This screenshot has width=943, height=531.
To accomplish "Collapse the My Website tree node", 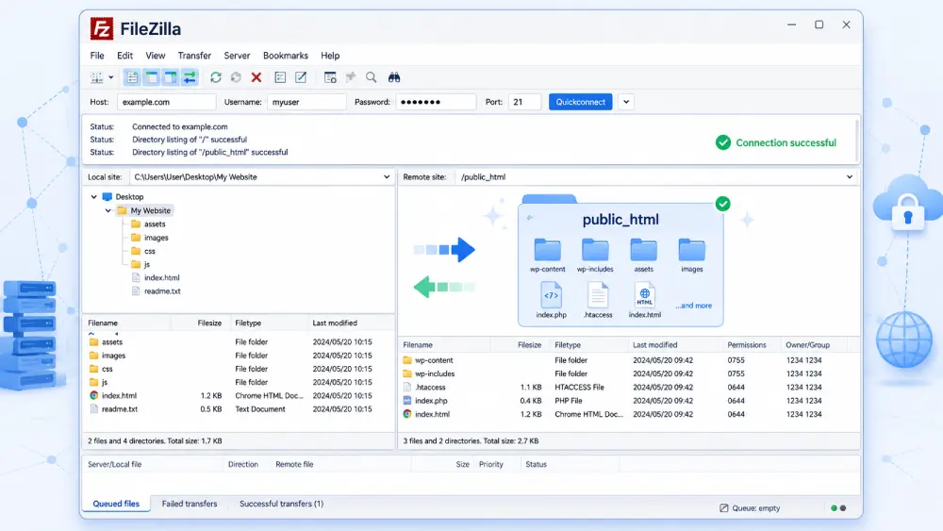I will point(108,210).
